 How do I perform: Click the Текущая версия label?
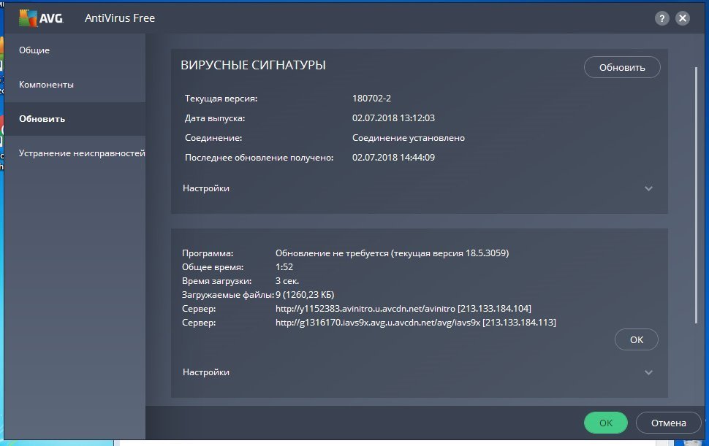point(221,99)
